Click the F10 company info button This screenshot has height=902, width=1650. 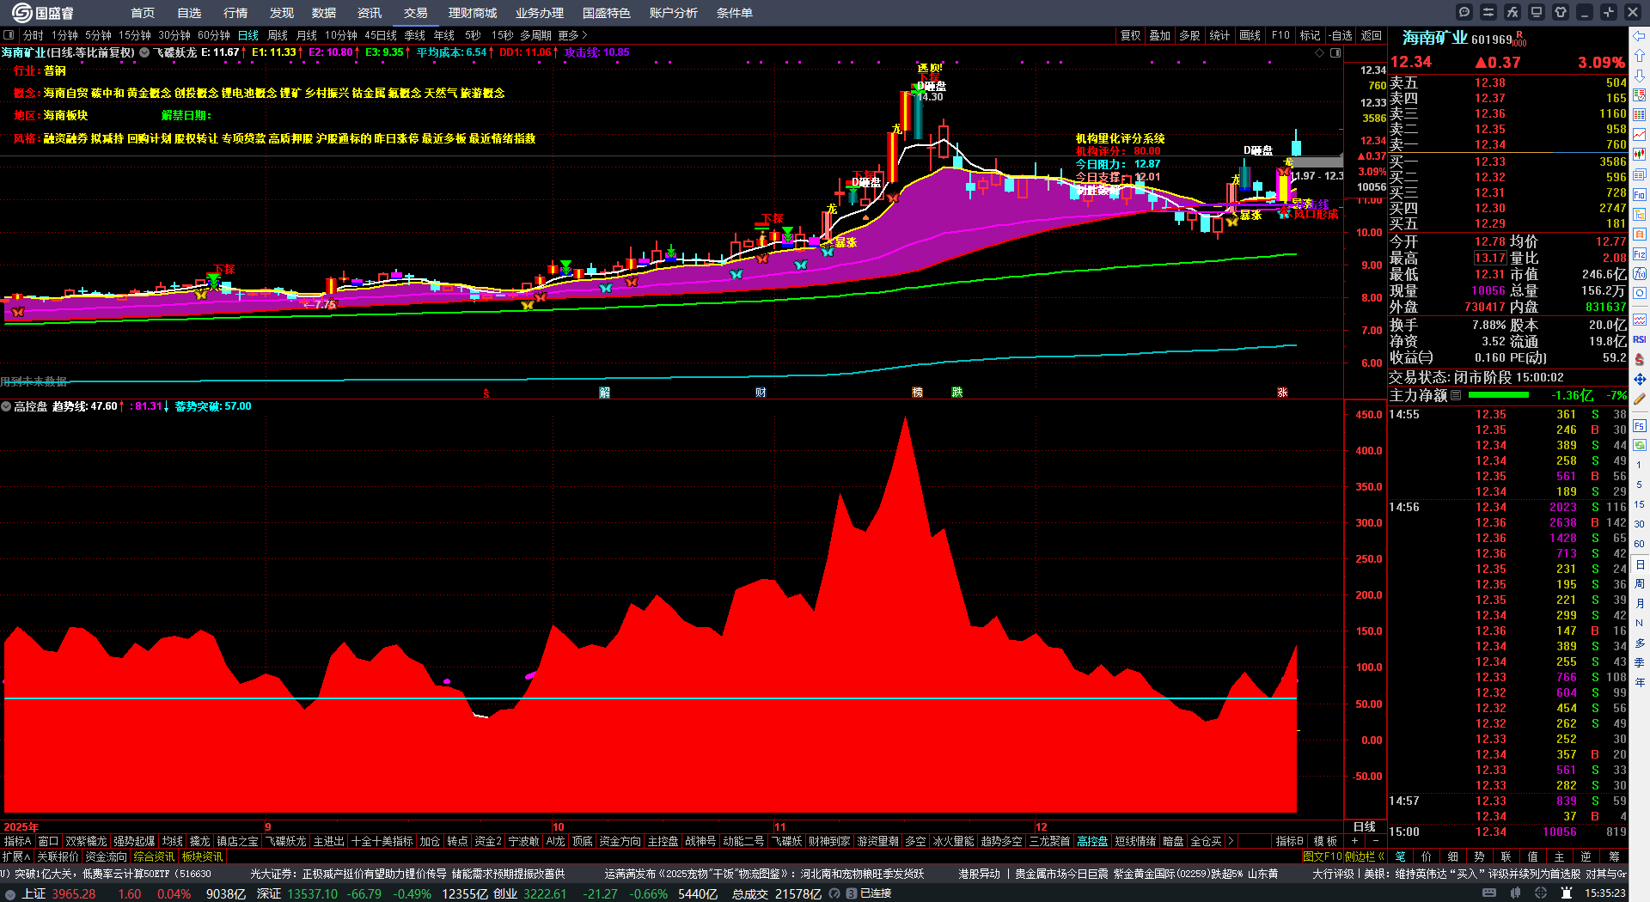pos(1280,35)
